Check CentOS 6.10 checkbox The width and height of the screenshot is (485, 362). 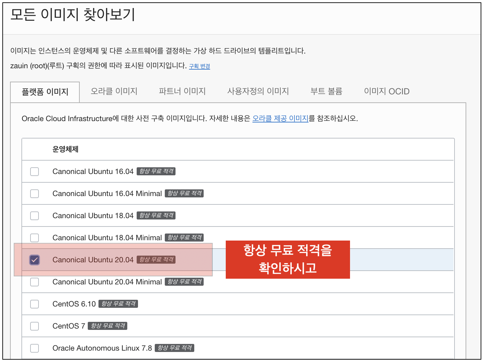[x=34, y=304]
